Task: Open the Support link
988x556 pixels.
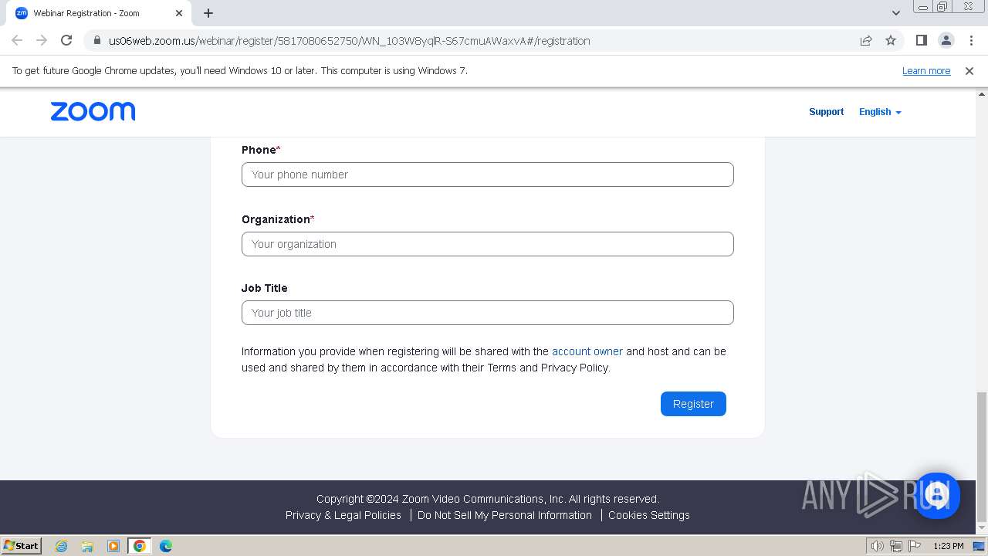Action: [826, 112]
